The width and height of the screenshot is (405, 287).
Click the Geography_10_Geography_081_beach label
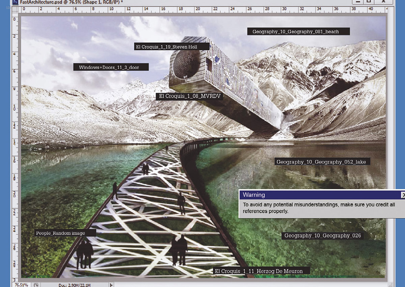[298, 32]
